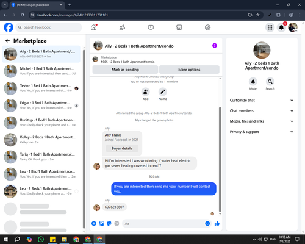The height and width of the screenshot is (244, 305).
Task: Open Kelley 2 Beds 1 Bath conversation
Action: click(41, 140)
